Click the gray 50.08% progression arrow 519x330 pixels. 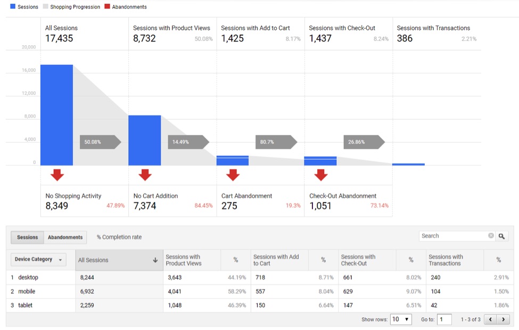[99, 142]
